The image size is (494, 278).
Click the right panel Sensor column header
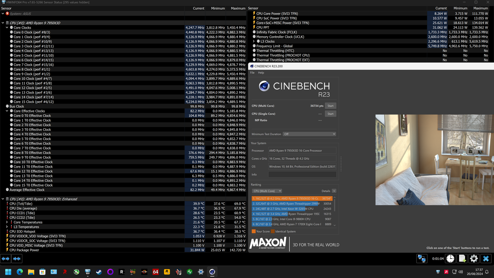tap(253, 8)
